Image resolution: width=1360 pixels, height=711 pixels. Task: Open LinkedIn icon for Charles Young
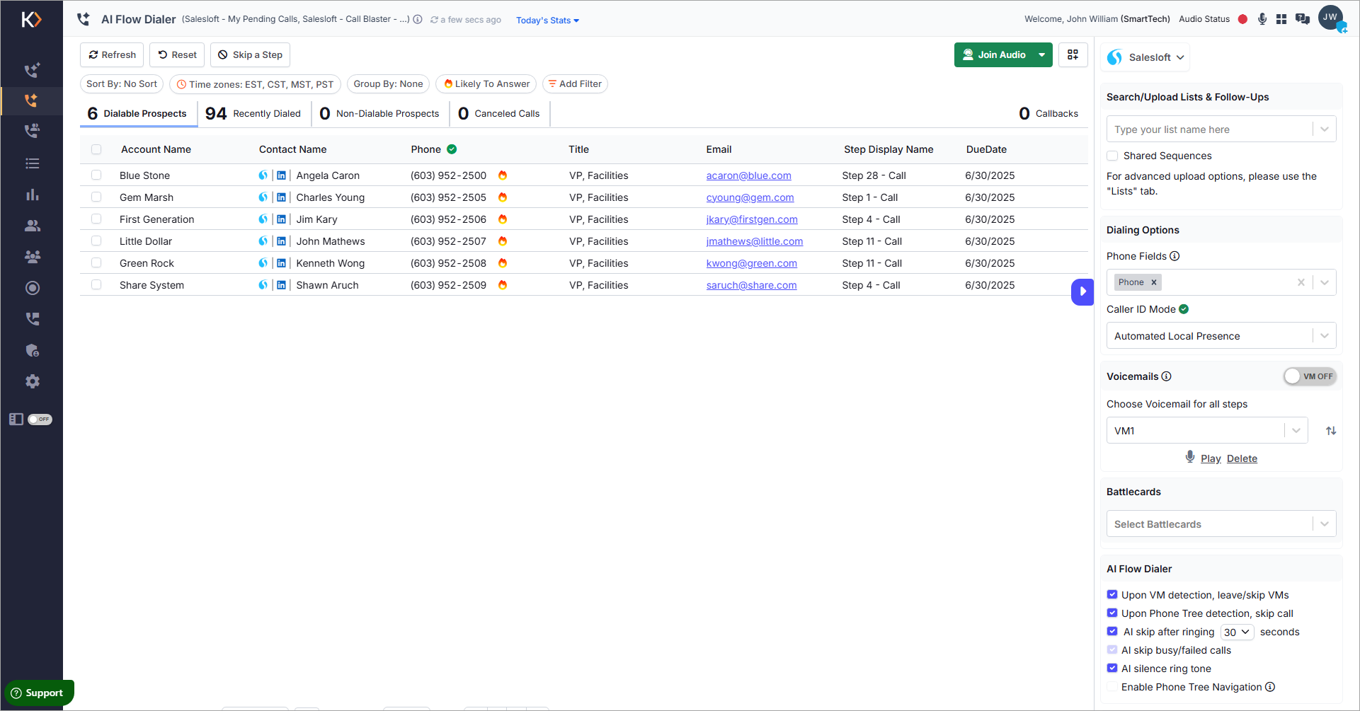coord(281,197)
